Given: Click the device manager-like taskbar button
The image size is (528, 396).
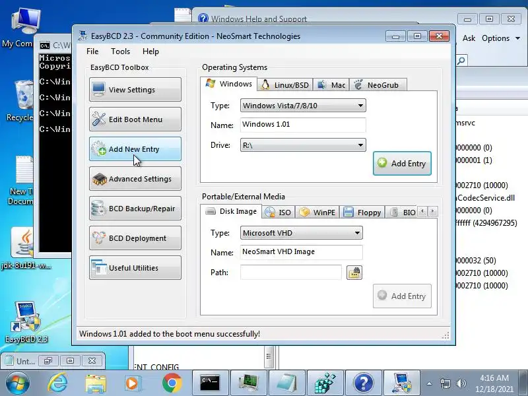Looking at the screenshot, I should point(249,383).
